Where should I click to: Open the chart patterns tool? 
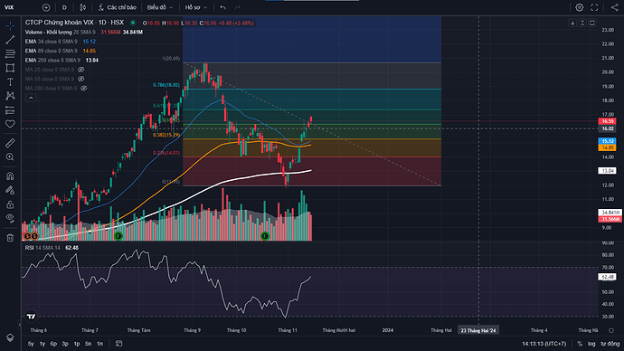(x=10, y=96)
